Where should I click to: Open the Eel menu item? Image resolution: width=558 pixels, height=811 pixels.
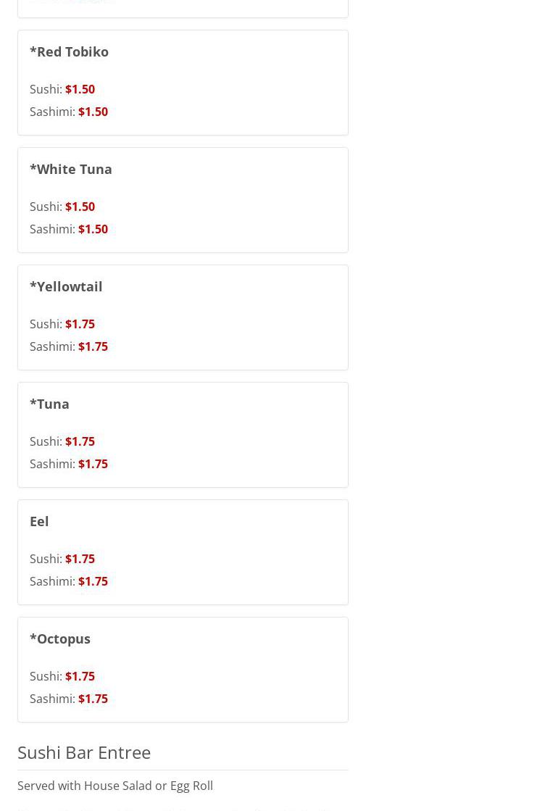[x=39, y=521]
